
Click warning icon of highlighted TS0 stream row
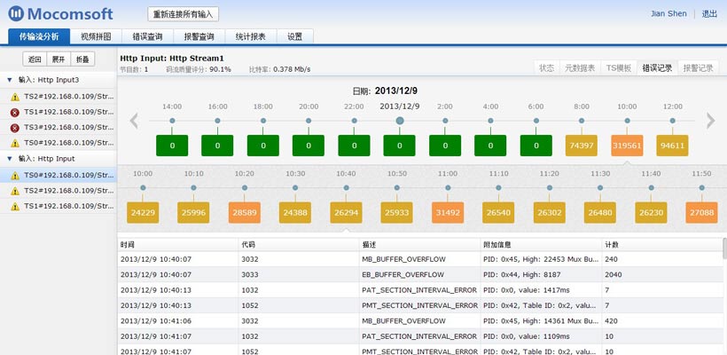[15, 176]
